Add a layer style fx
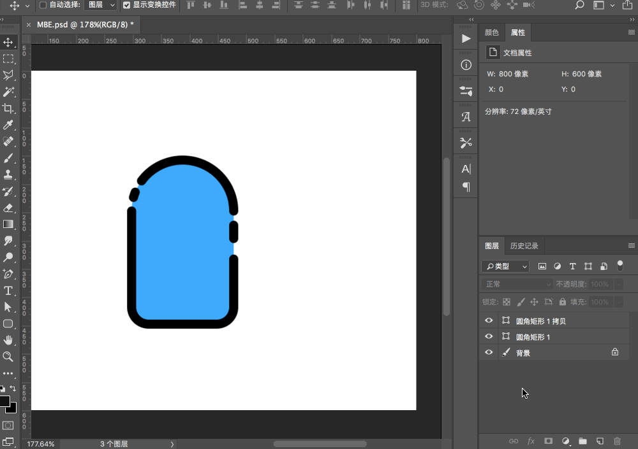The width and height of the screenshot is (638, 449). point(531,441)
